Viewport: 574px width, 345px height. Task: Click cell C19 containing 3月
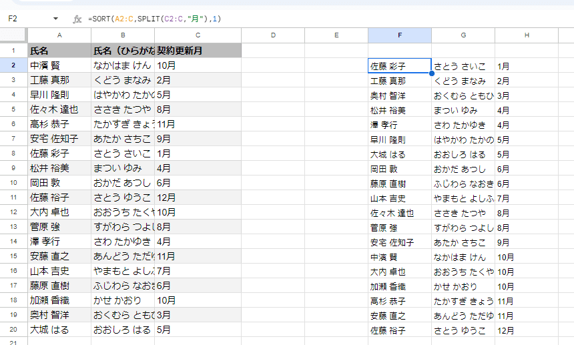[x=198, y=314]
